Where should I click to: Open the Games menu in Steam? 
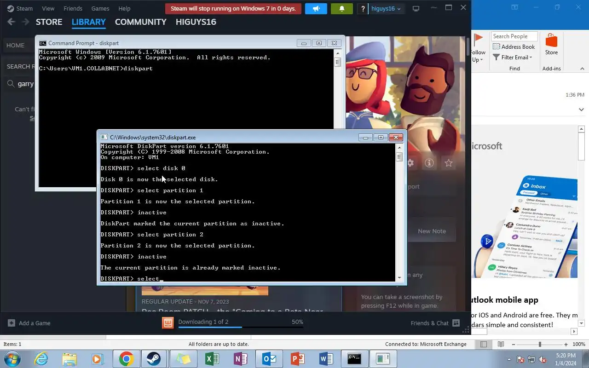(x=100, y=8)
